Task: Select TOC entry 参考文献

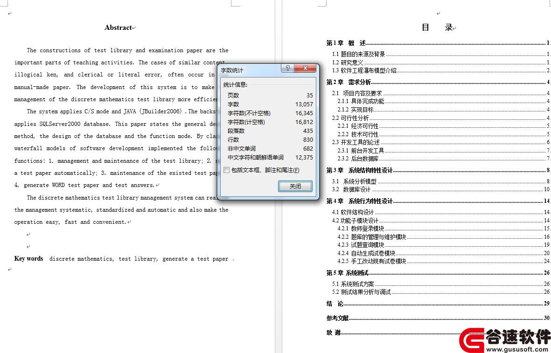Action: (438, 318)
